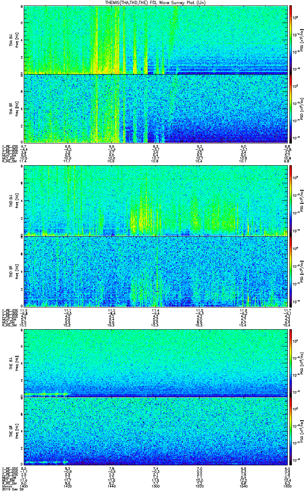
Task: Select the THA B∥ spectrogram panel
Action: coord(156,108)
